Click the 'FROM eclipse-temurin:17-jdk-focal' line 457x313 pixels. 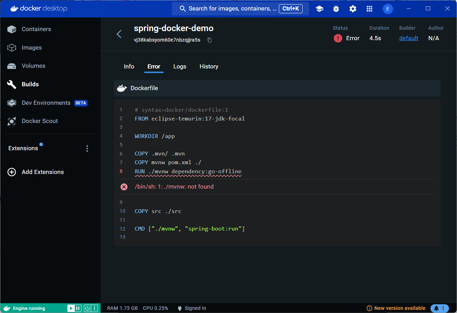(x=190, y=119)
